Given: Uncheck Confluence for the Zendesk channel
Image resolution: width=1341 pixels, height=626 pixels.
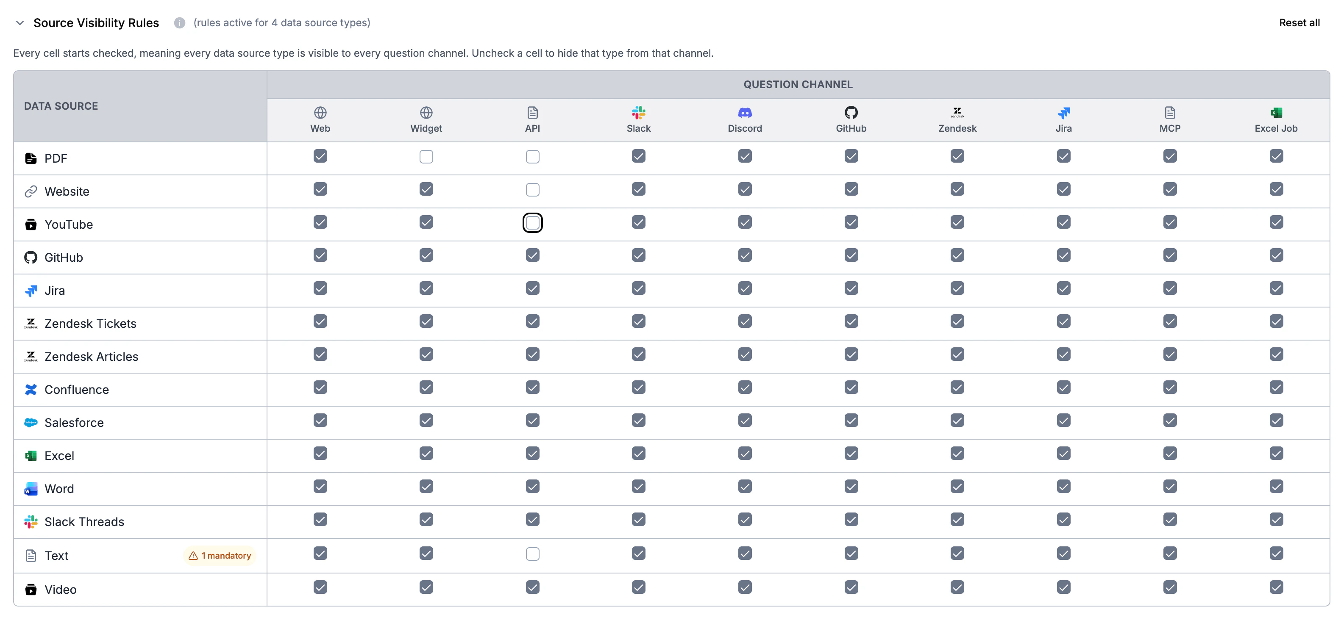Looking at the screenshot, I should click(957, 387).
